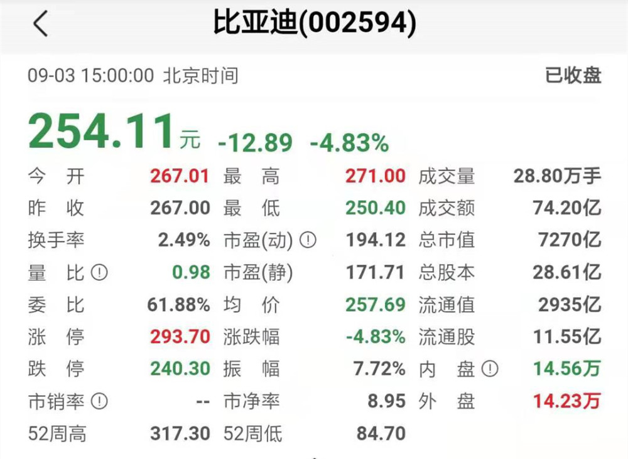
Task: Show the info tip beside 内盘
Action: tap(489, 369)
